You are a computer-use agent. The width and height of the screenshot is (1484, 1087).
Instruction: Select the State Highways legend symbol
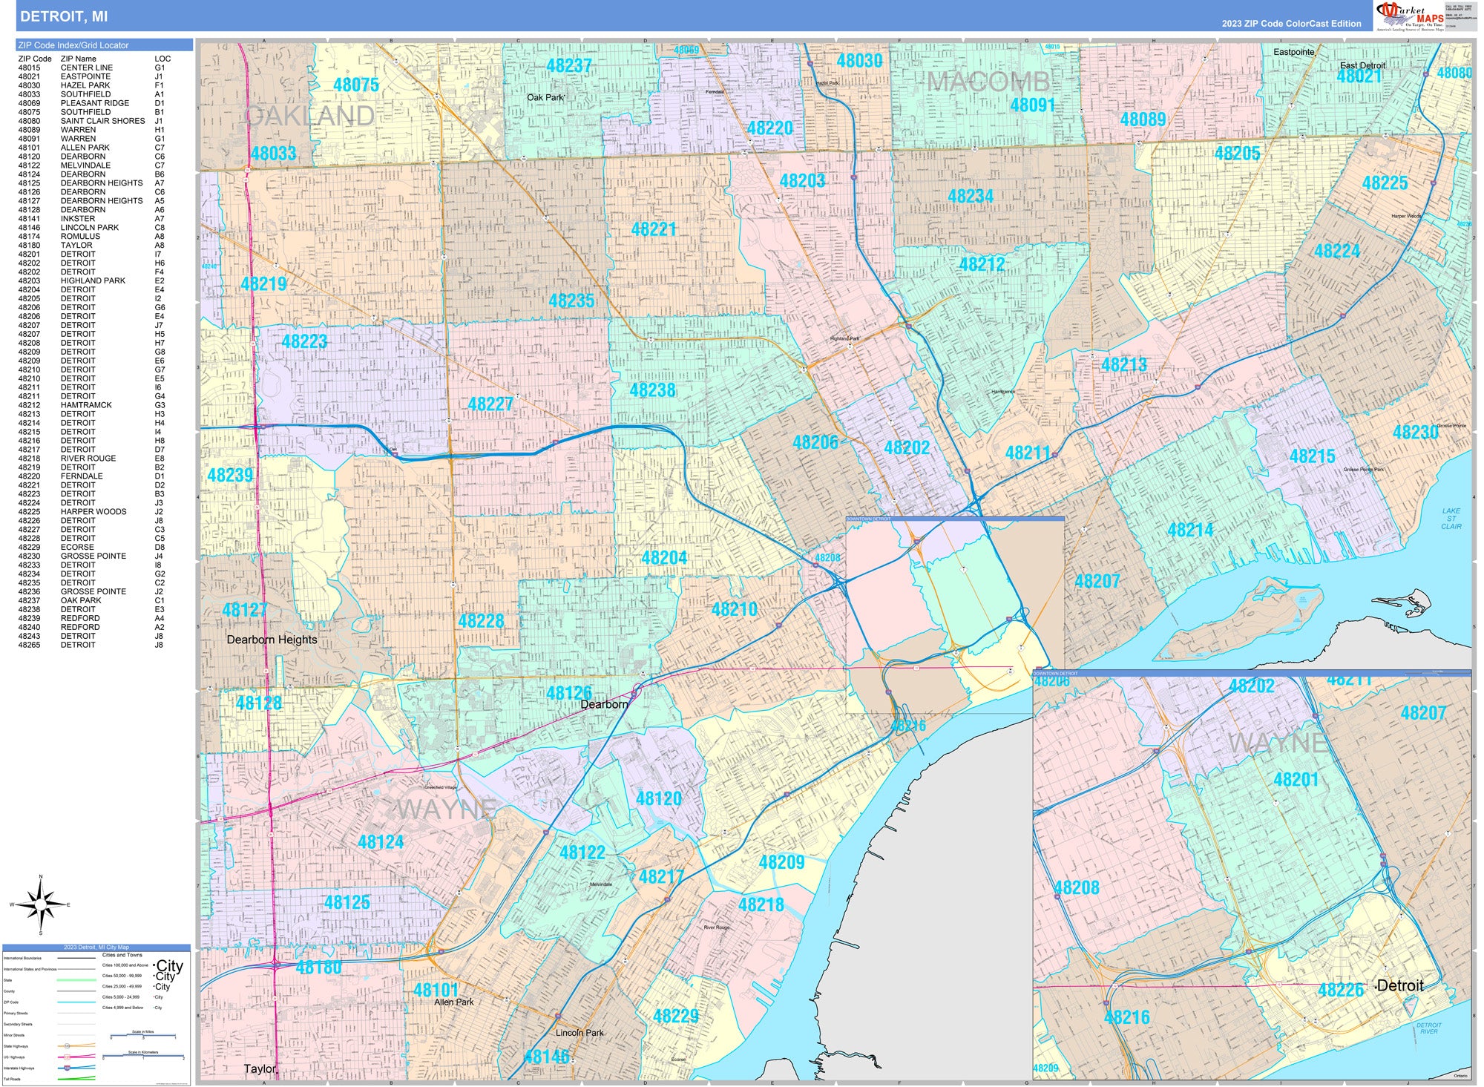click(x=67, y=1045)
